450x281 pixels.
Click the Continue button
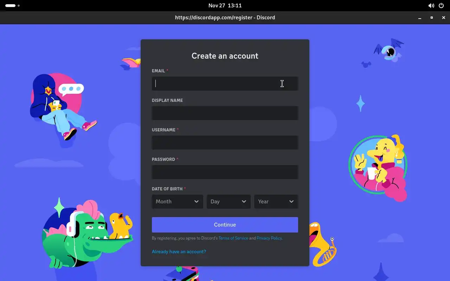point(225,225)
